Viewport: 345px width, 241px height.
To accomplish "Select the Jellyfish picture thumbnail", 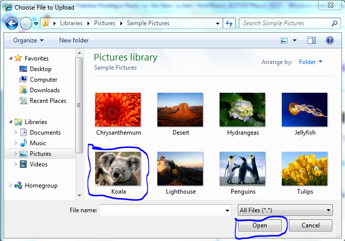I will [x=305, y=110].
